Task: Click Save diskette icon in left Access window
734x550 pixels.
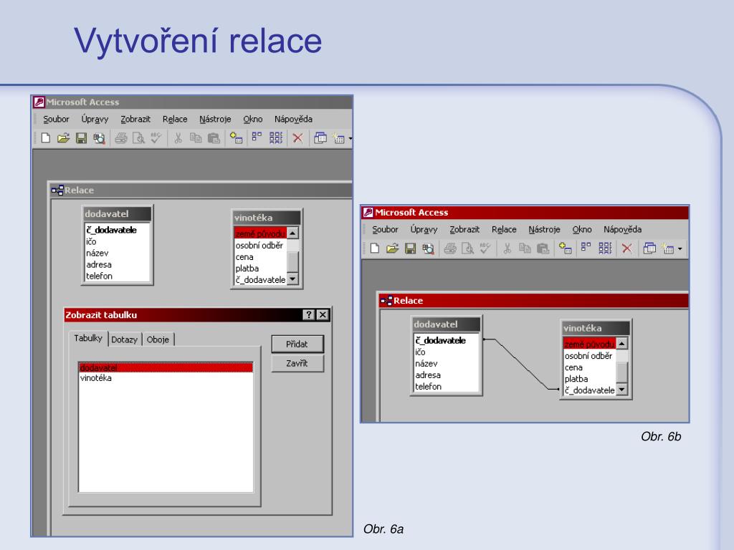Action: point(81,138)
